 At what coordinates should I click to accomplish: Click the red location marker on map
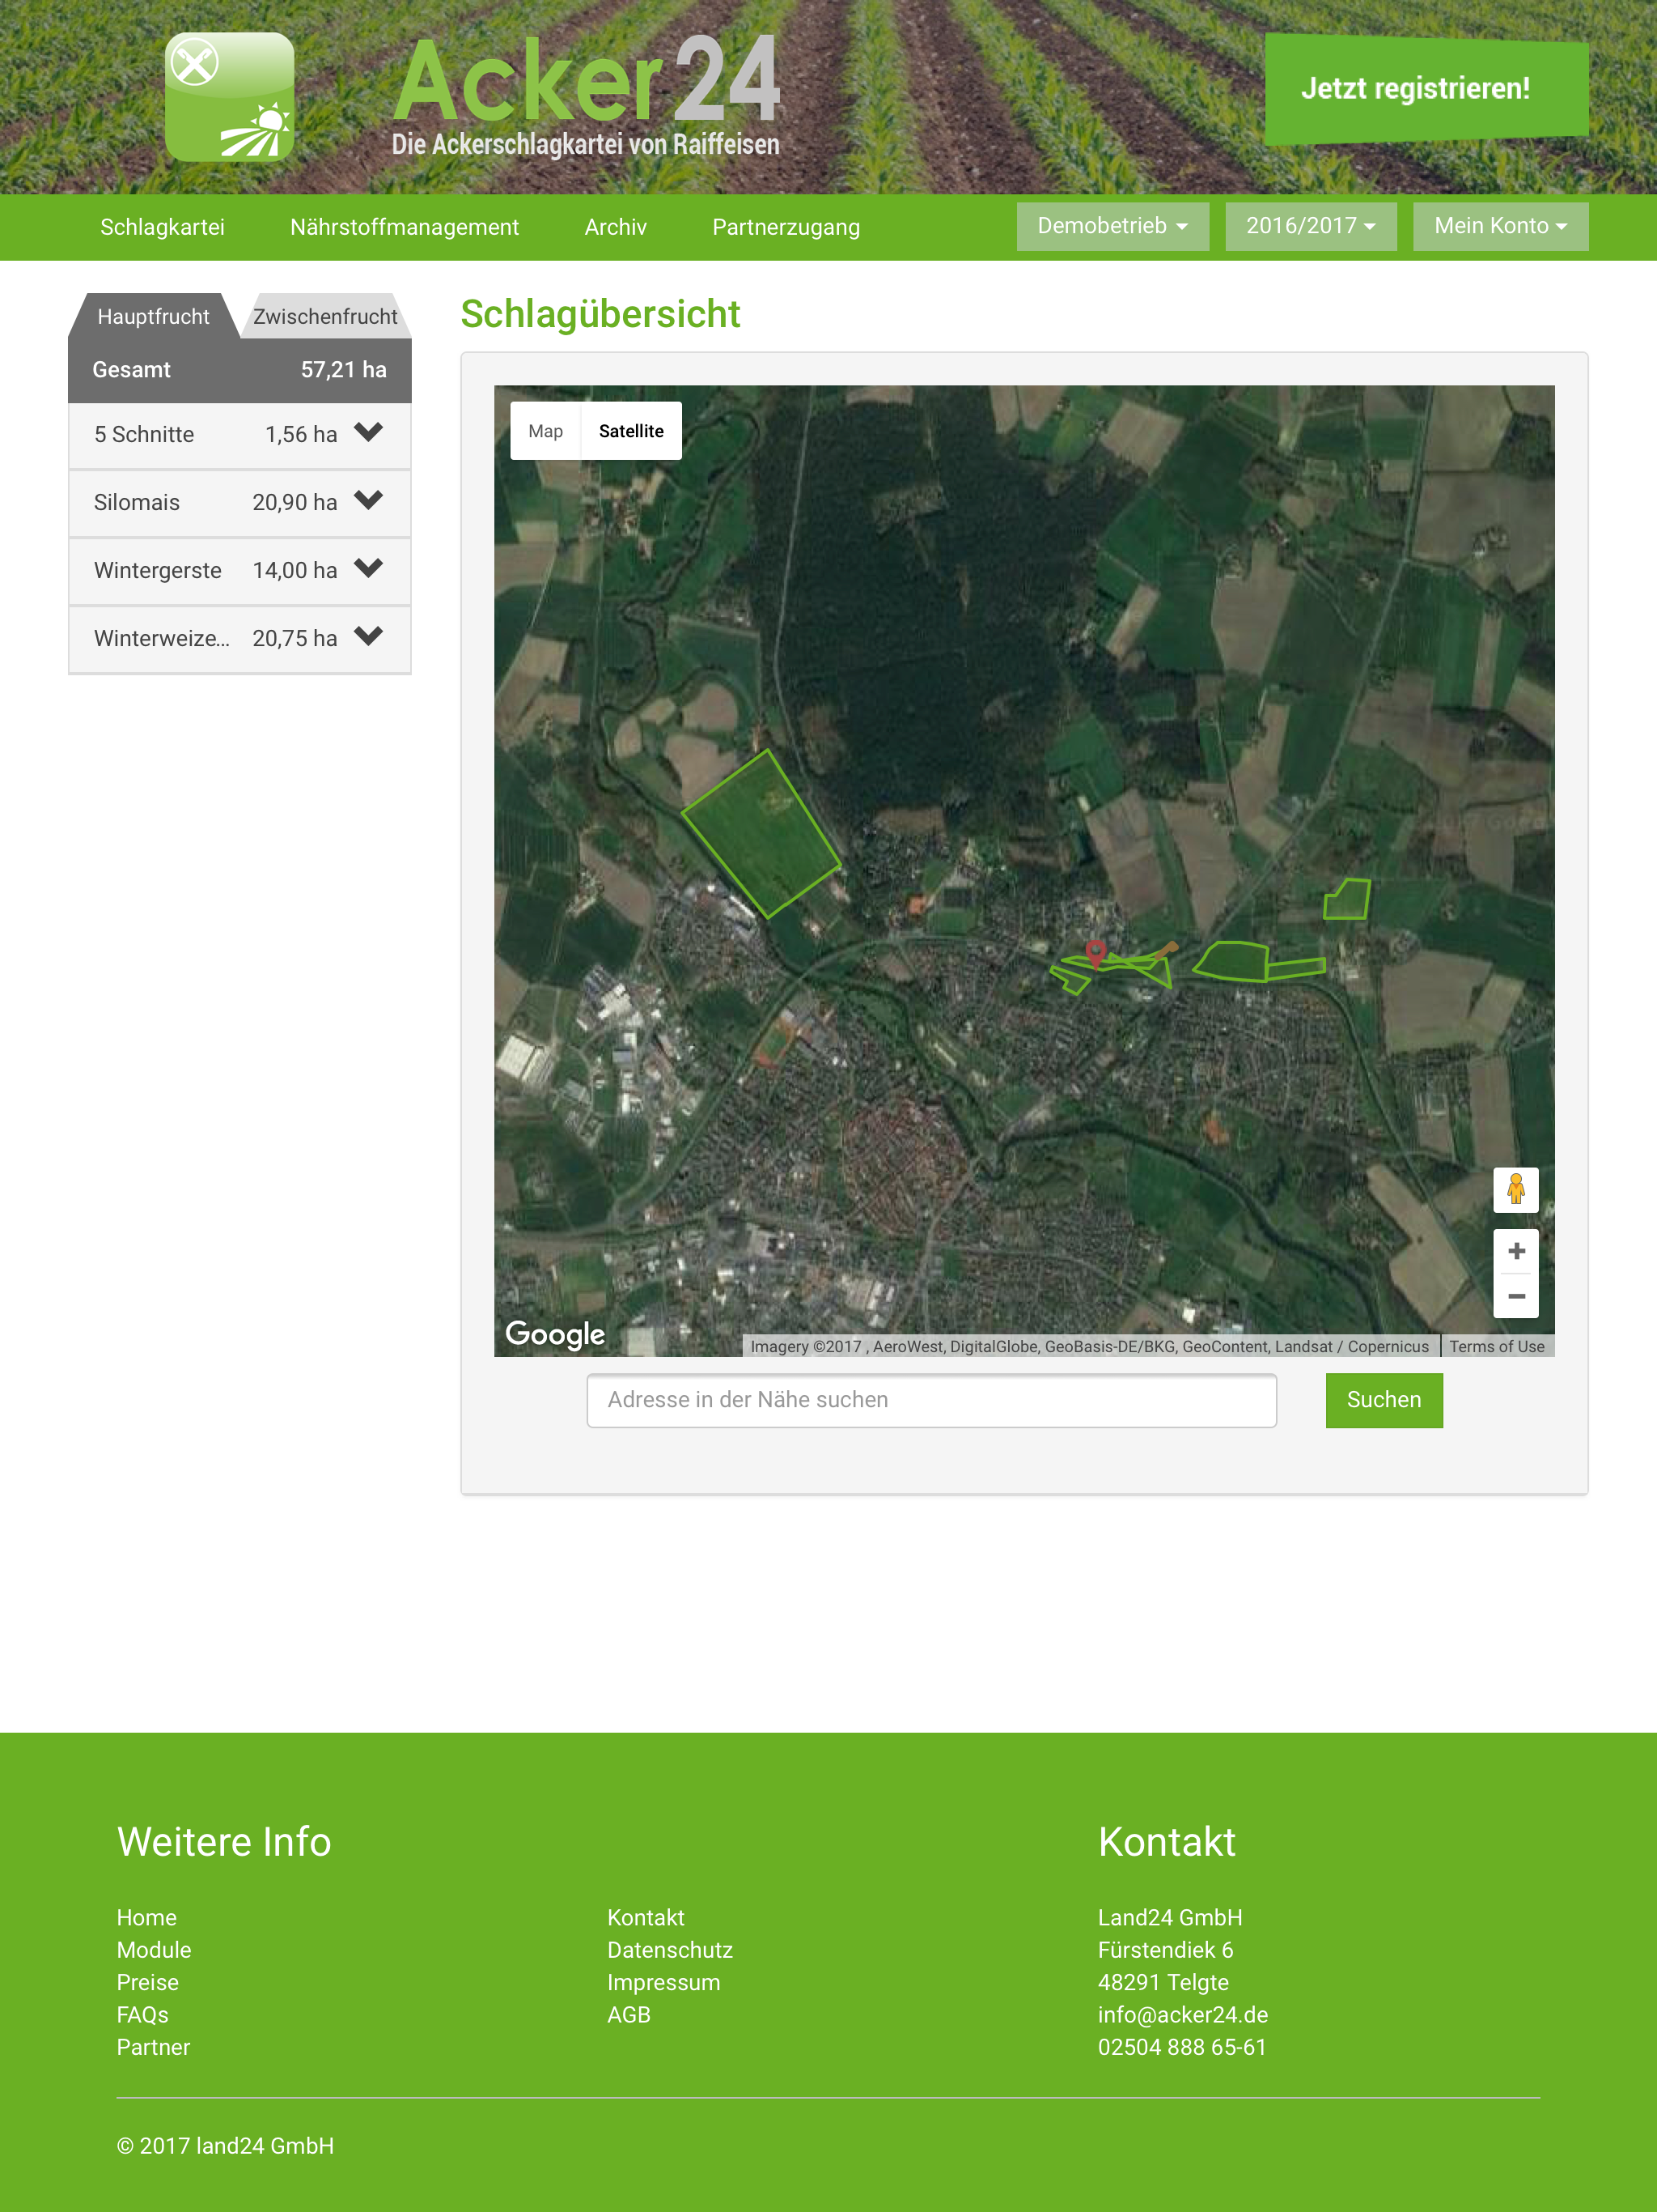[x=1095, y=953]
